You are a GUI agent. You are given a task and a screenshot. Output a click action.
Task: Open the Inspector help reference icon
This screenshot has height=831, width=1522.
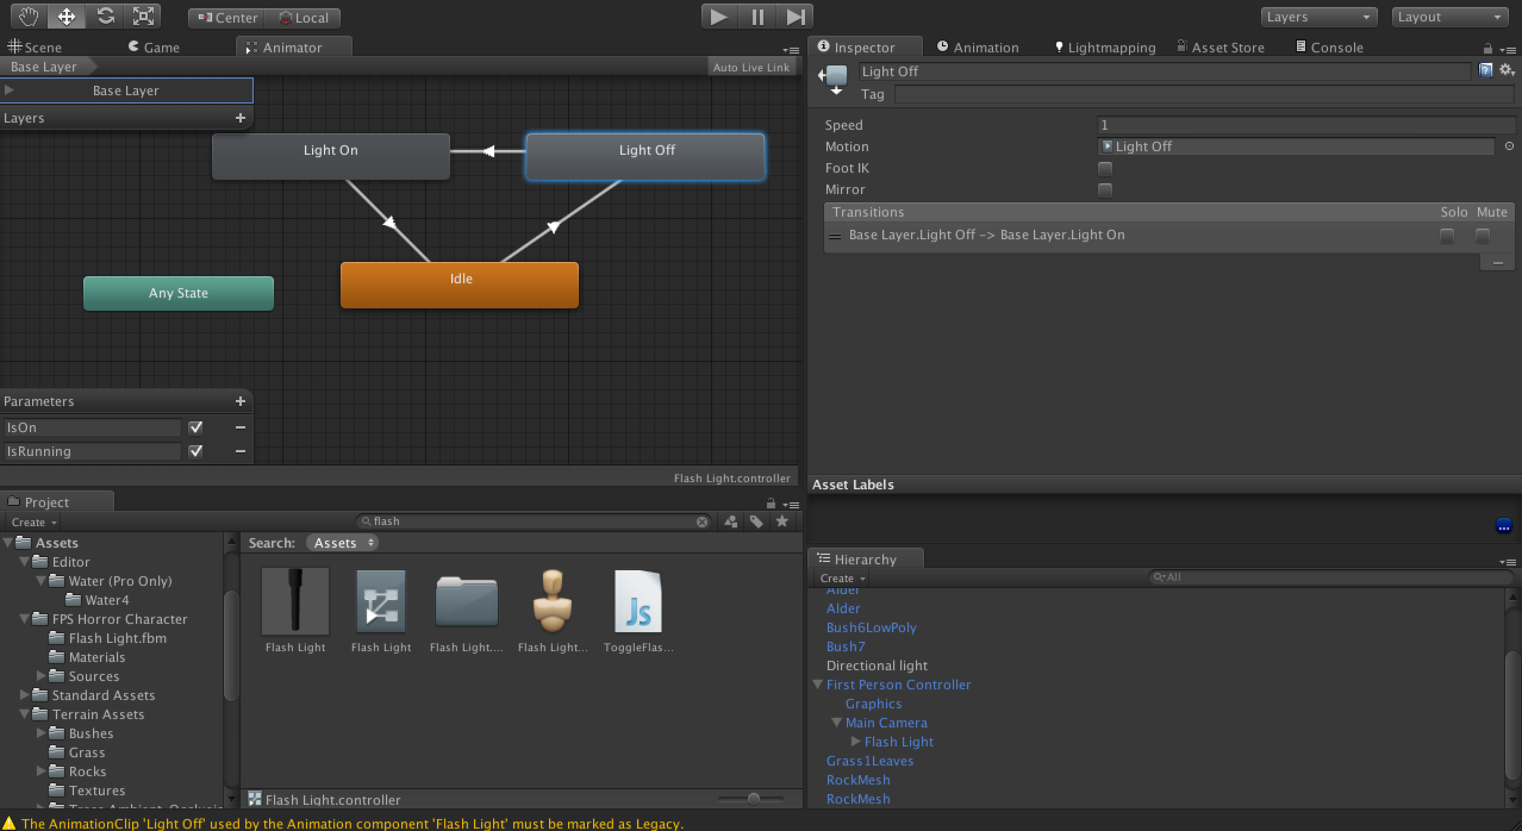[x=1486, y=70]
